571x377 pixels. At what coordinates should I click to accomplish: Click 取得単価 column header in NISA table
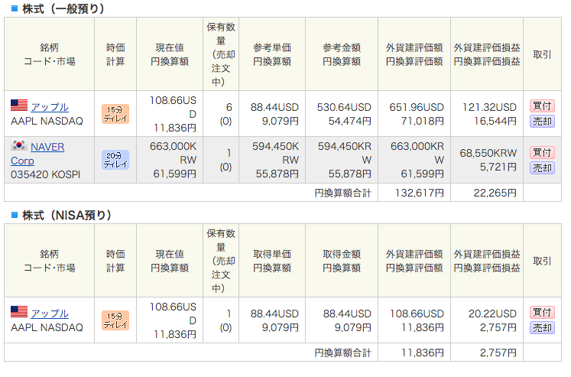tap(272, 261)
